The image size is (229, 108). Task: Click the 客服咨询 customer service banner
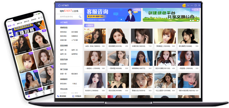pos(112,15)
